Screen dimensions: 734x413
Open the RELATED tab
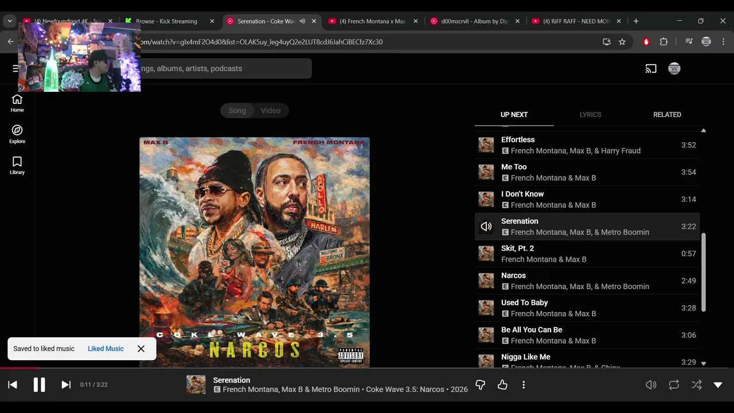pyautogui.click(x=667, y=115)
